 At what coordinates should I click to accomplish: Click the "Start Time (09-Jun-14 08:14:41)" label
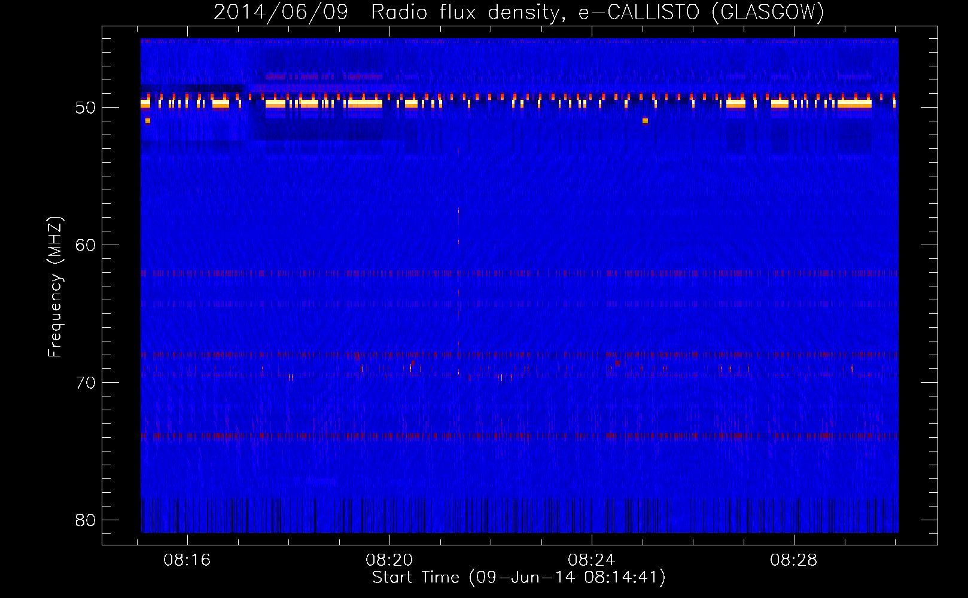[x=519, y=578]
